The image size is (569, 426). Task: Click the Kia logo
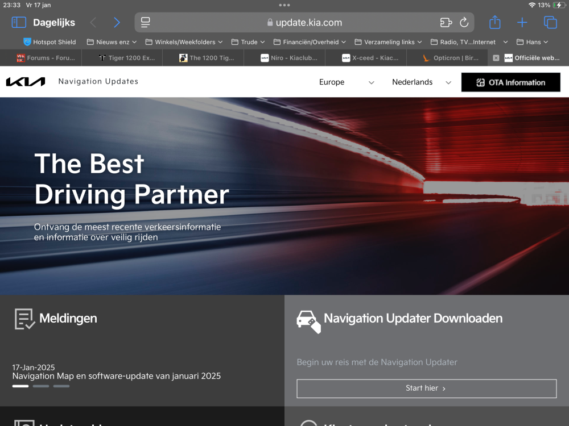[x=26, y=82]
